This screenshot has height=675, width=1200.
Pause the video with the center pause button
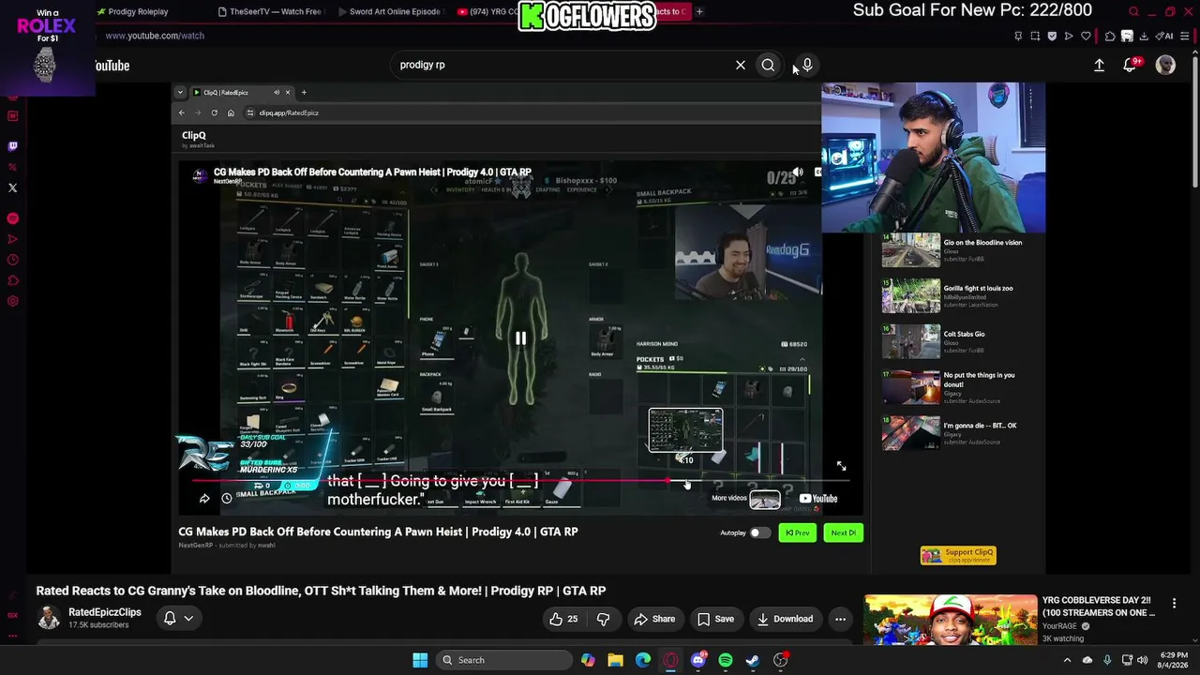pos(520,337)
